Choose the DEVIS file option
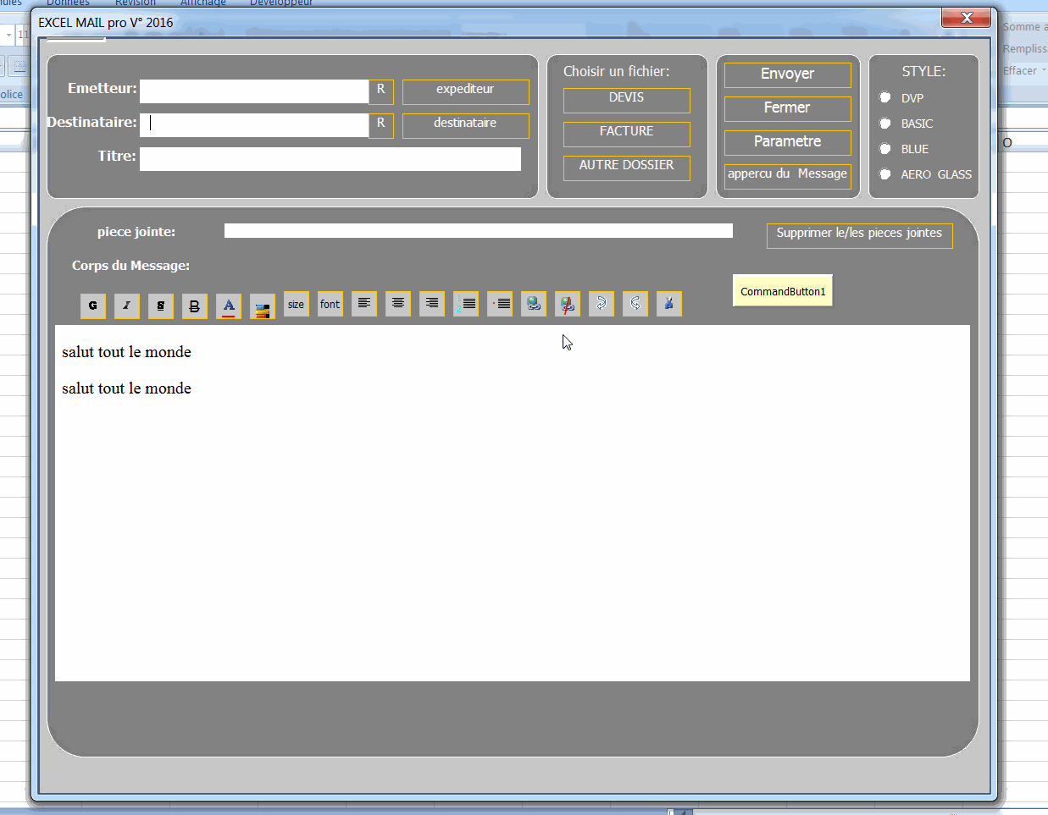Image resolution: width=1048 pixels, height=815 pixels. [x=626, y=100]
